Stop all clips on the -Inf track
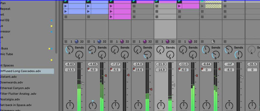Viewport: 260px width, 111px height. pos(225,41)
